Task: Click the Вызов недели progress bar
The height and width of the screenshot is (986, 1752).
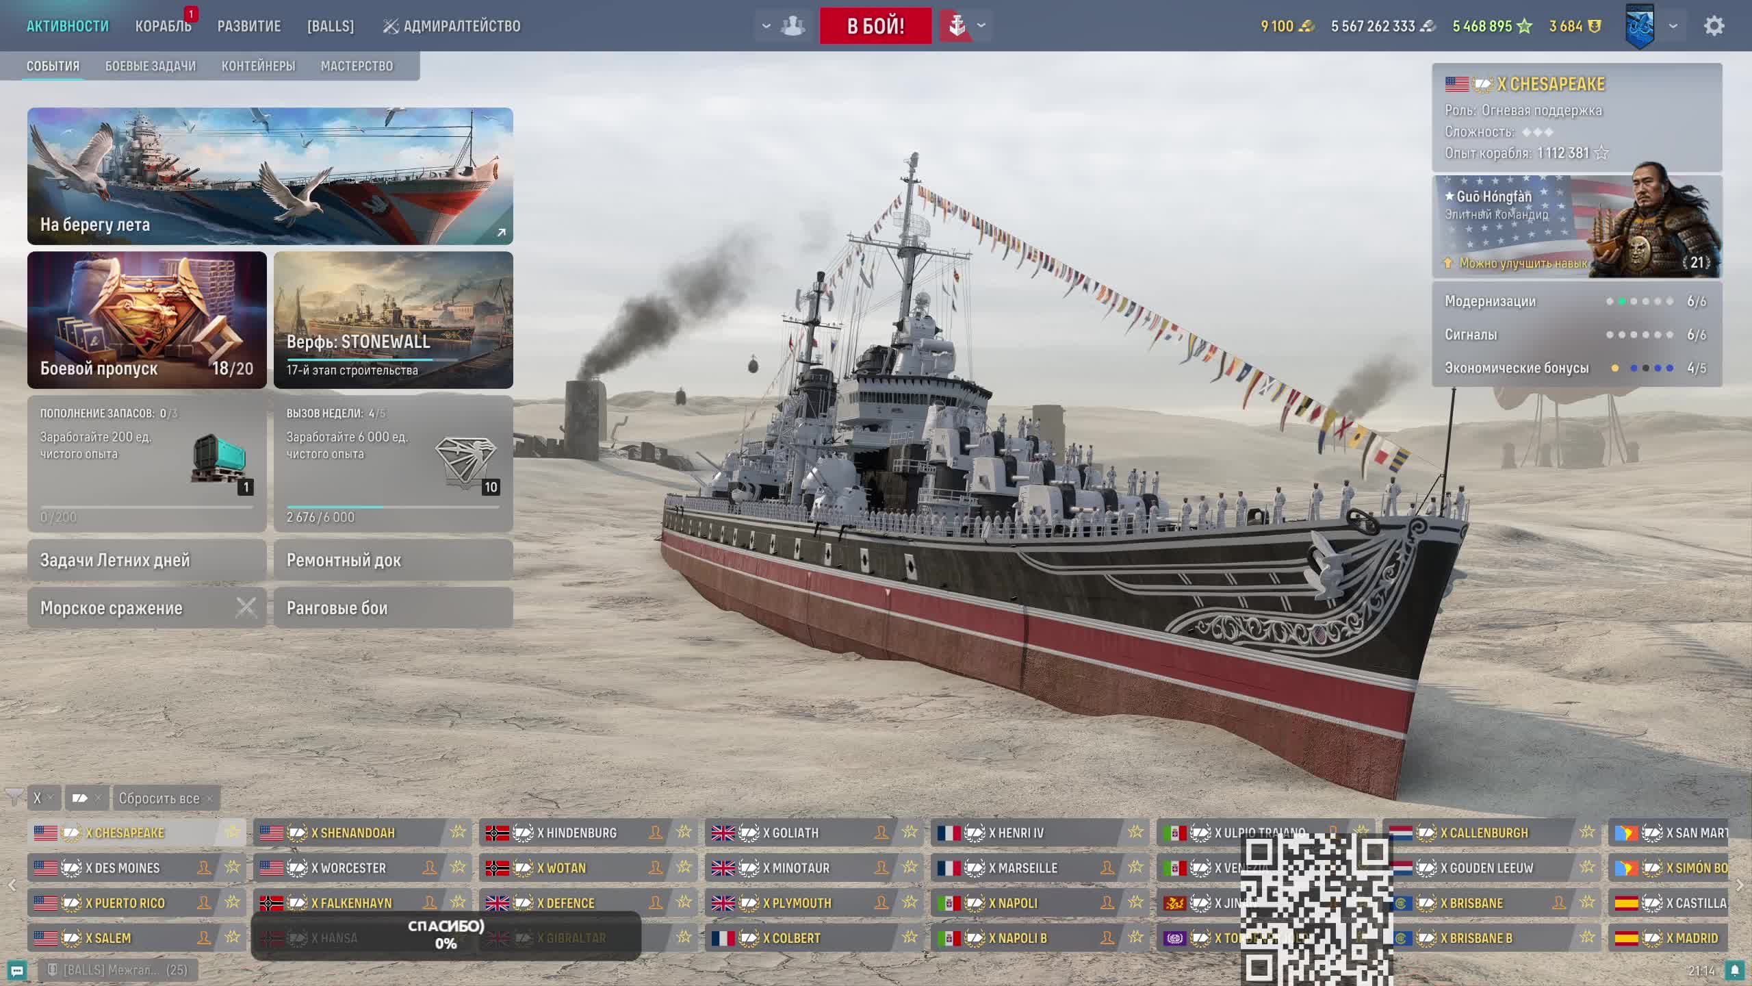Action: pos(393,507)
